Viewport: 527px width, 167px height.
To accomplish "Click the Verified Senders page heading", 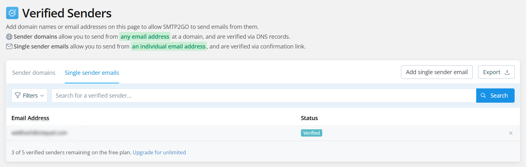I will 67,13.
